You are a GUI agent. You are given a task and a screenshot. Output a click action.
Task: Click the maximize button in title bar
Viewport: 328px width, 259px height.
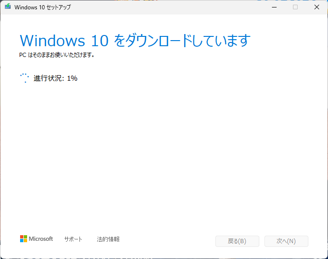tap(295, 7)
